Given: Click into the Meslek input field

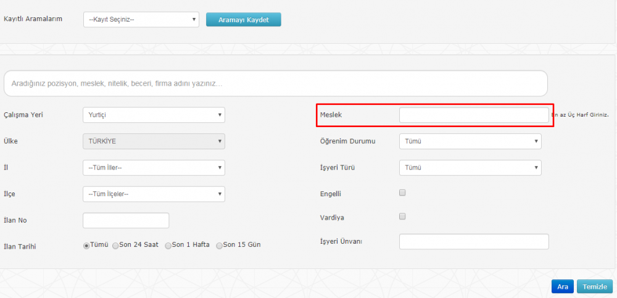Looking at the screenshot, I should pyautogui.click(x=474, y=115).
